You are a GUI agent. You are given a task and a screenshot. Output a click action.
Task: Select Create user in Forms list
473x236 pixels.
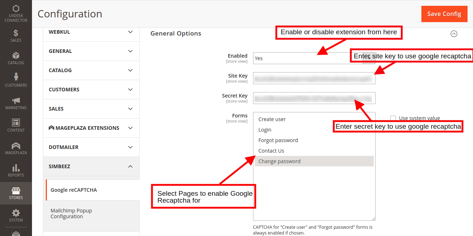tap(314, 119)
